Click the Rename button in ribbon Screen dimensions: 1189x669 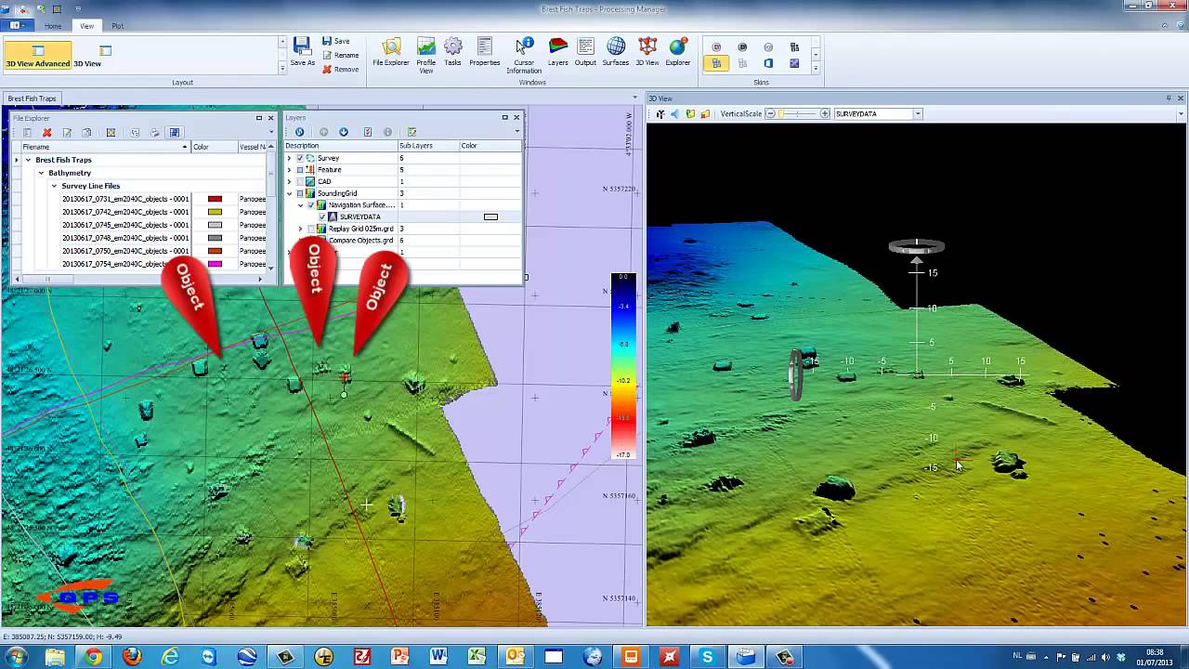click(x=341, y=55)
